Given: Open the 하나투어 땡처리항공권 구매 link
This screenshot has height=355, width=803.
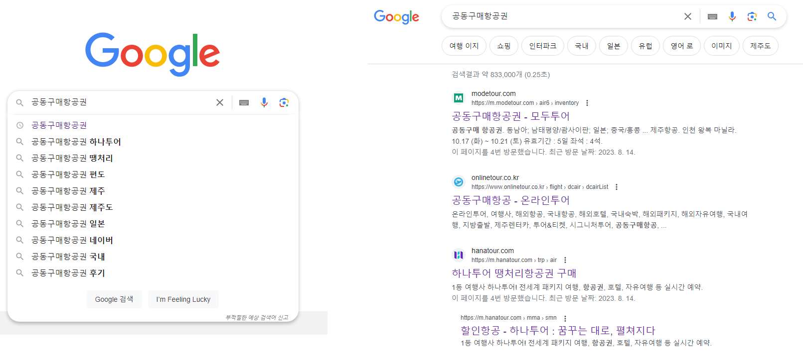Looking at the screenshot, I should 514,273.
